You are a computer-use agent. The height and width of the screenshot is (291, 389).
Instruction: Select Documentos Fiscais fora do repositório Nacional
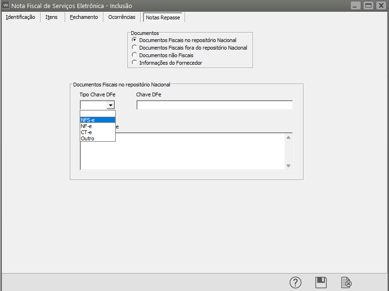135,48
